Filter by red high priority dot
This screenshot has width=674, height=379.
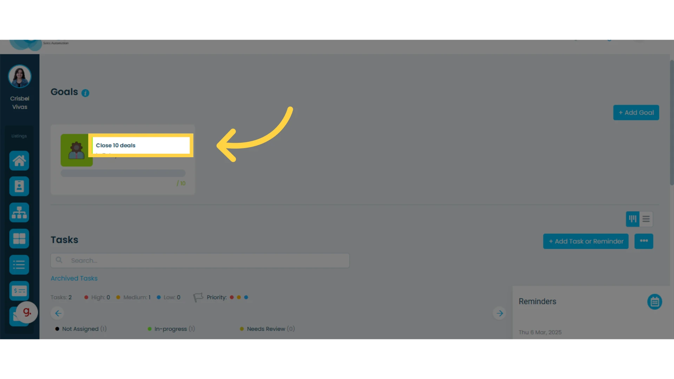[232, 297]
